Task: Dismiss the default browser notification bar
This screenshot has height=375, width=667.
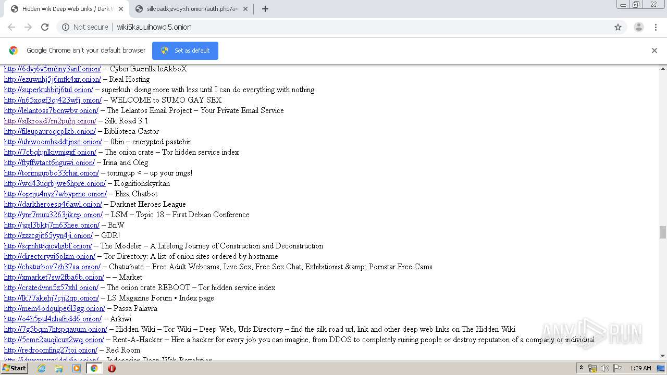Action: (654, 51)
